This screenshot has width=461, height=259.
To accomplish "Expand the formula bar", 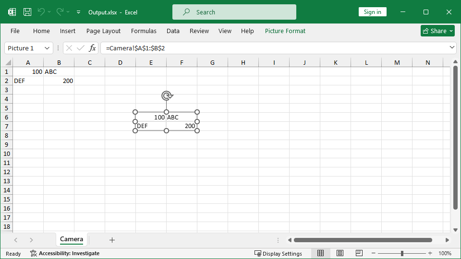I will point(451,47).
